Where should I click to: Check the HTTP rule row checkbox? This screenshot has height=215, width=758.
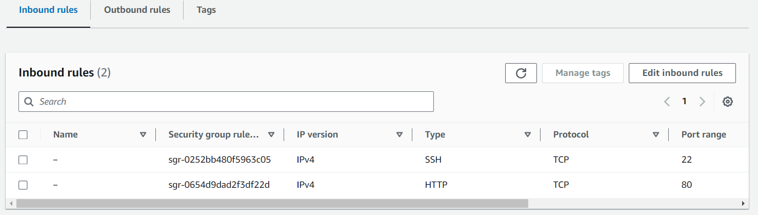tap(23, 185)
